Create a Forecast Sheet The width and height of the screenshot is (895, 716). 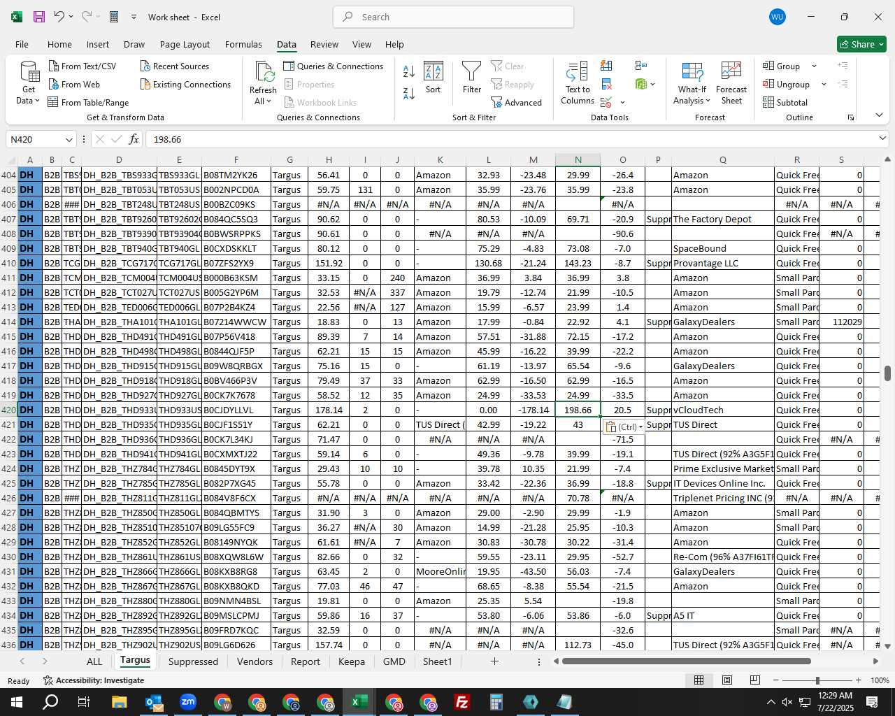[x=731, y=83]
